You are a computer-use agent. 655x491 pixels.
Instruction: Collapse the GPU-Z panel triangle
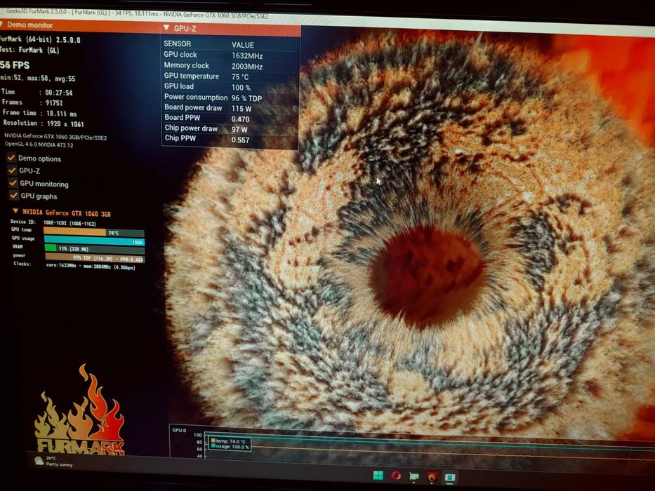(x=166, y=27)
